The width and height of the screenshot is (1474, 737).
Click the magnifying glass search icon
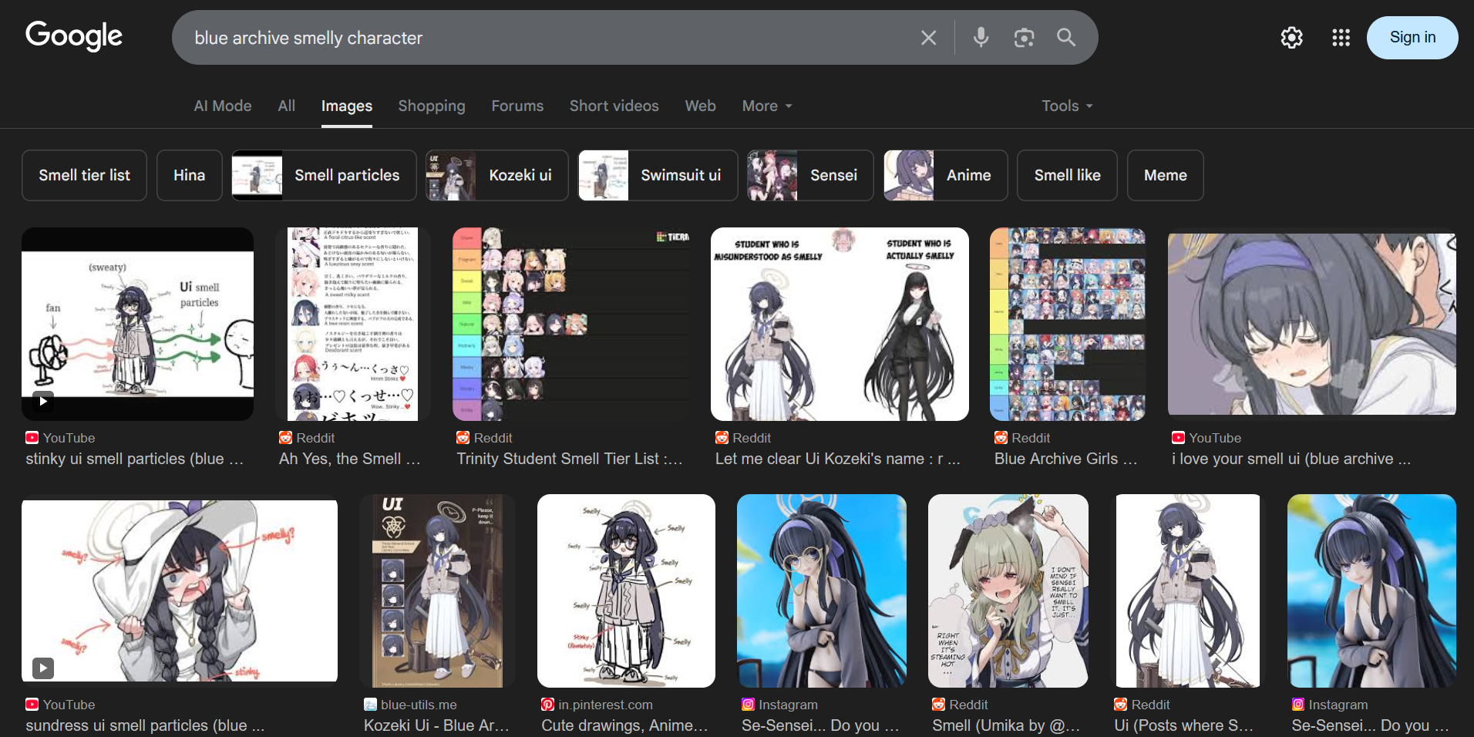(x=1066, y=37)
